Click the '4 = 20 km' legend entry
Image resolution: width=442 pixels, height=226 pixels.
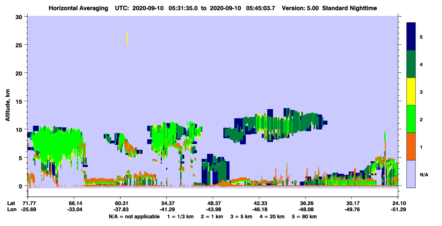pyautogui.click(x=273, y=217)
